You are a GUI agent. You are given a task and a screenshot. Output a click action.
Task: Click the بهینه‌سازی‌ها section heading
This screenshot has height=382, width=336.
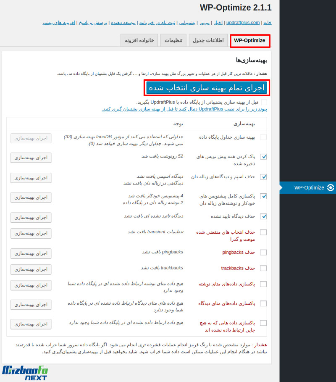251,61
